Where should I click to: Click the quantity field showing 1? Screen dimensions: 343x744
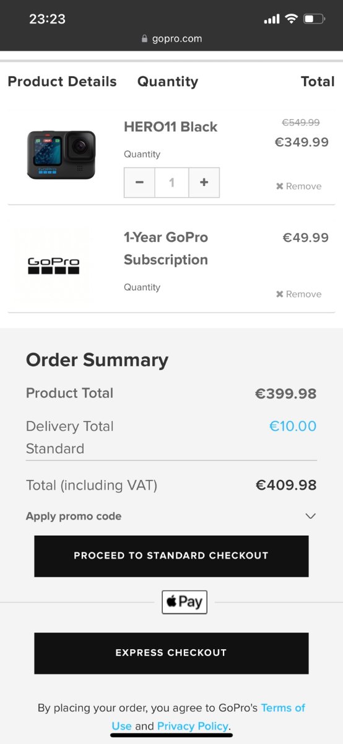tap(171, 182)
